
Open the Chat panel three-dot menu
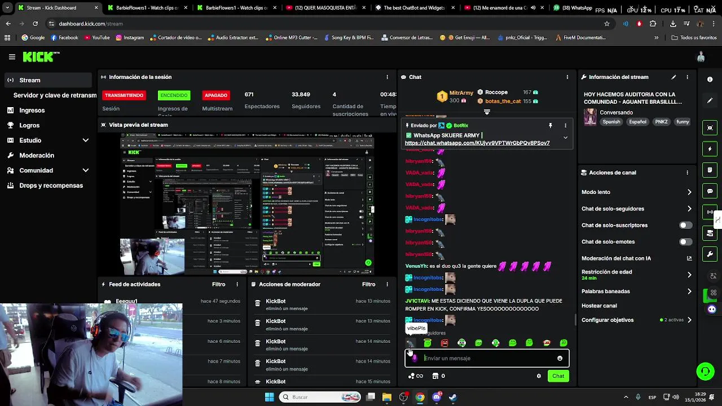pos(567,77)
